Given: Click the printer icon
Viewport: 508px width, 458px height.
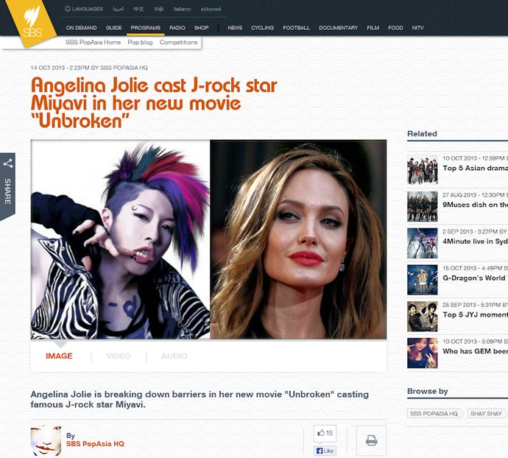Looking at the screenshot, I should coord(371,440).
